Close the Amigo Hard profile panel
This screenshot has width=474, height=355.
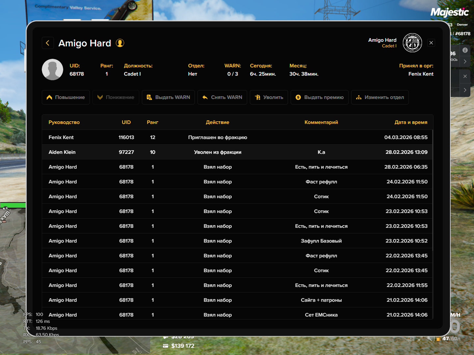coord(431,43)
